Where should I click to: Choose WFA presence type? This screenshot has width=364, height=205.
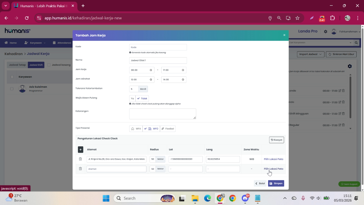(136, 129)
